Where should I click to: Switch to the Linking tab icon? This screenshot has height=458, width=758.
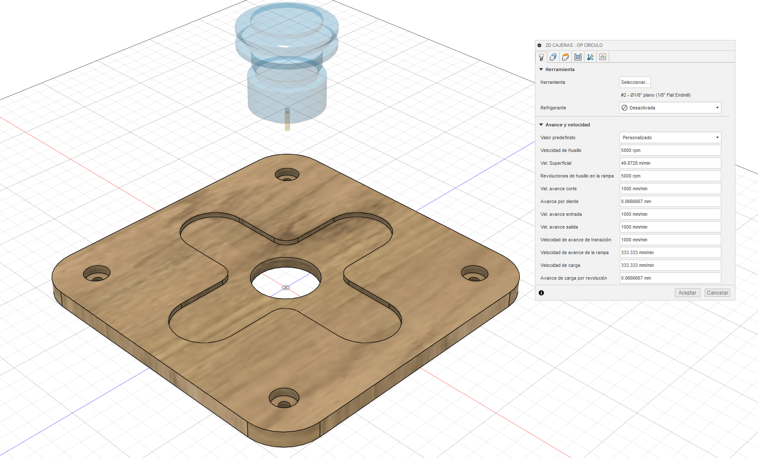(590, 57)
